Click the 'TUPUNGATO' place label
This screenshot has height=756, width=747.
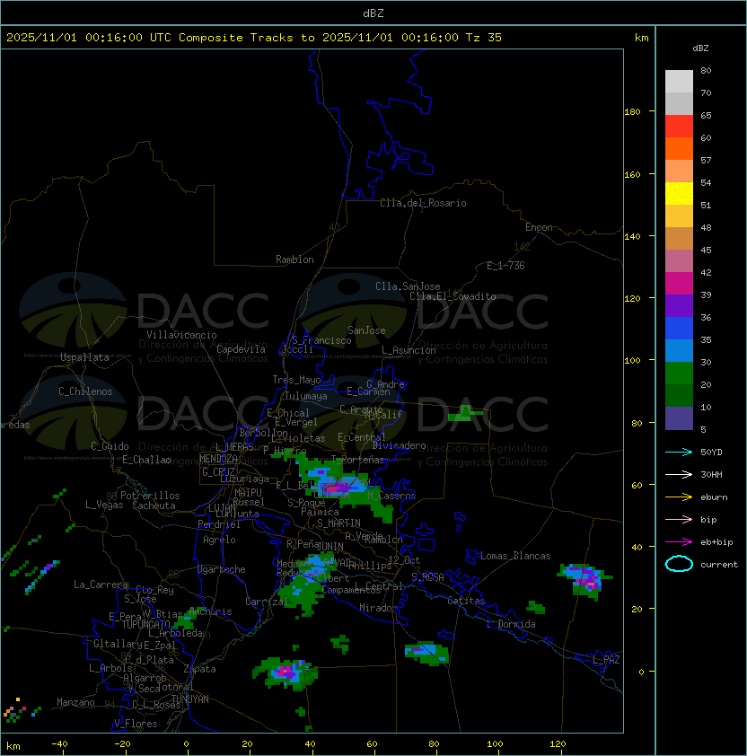[145, 625]
